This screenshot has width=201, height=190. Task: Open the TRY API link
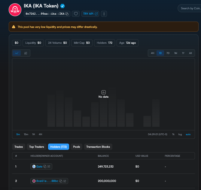[90, 14]
